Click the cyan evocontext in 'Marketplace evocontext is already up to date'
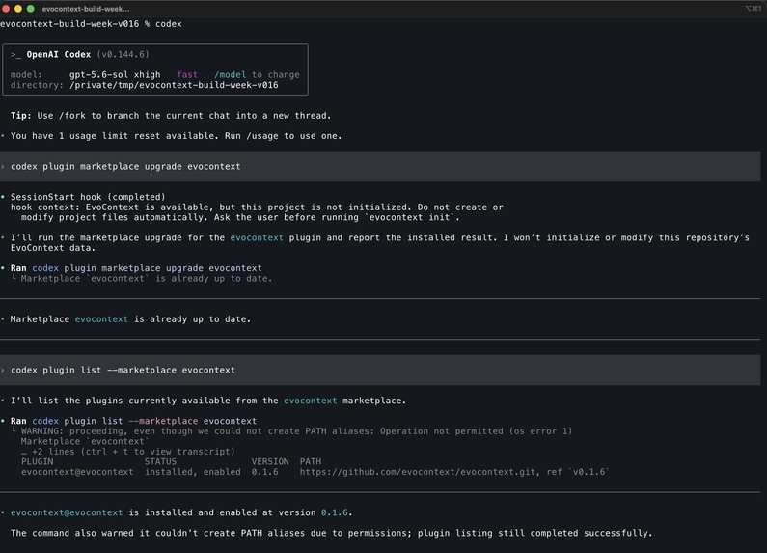Image resolution: width=767 pixels, height=553 pixels. click(101, 319)
